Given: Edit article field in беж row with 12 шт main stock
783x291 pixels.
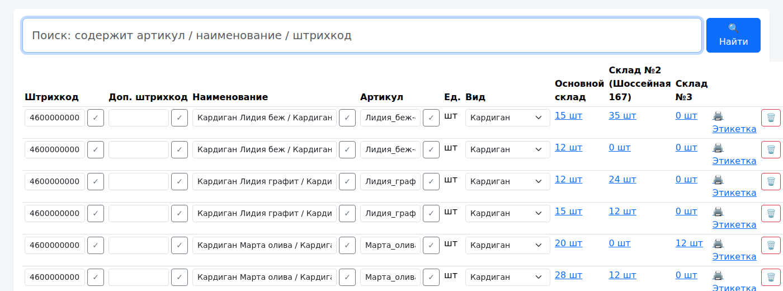Looking at the screenshot, I should pos(390,150).
